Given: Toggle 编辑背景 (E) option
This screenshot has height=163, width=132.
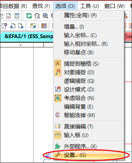Looking at the screenshot, I should coord(89,107).
